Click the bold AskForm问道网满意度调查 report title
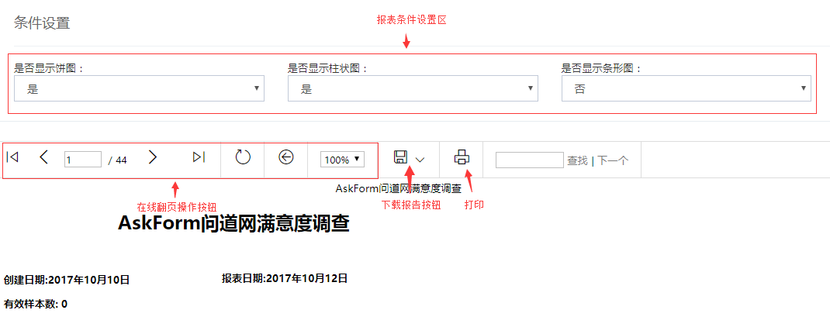 click(x=233, y=222)
